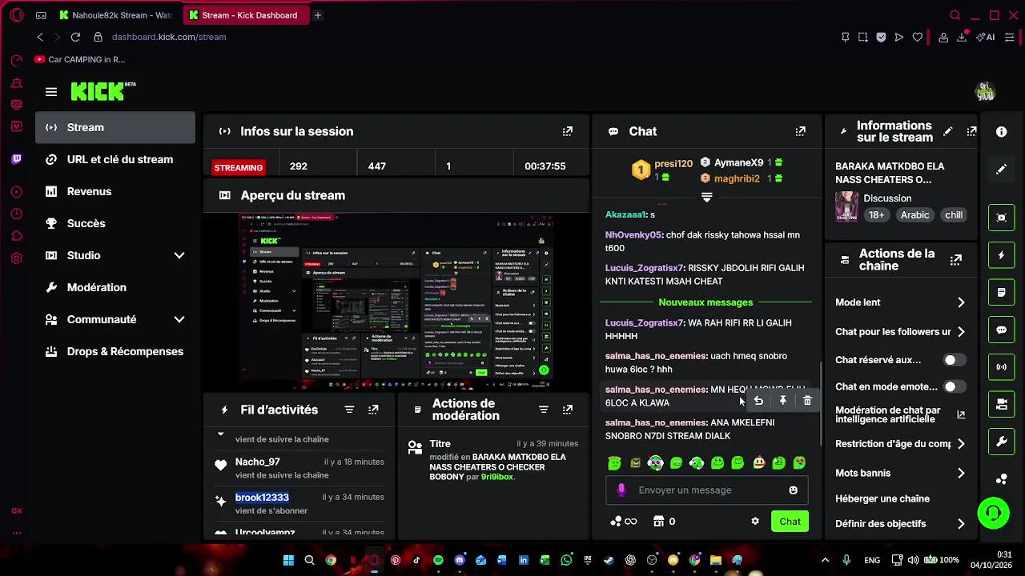The height and width of the screenshot is (576, 1025).
Task: Open chat settings gear icon
Action: pos(755,522)
